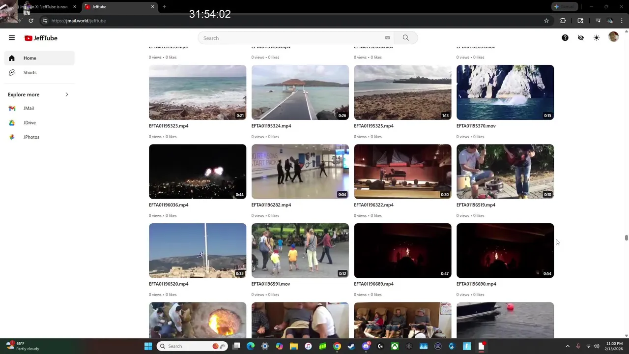
Task: Open the browser extensions puzzle icon
Action: [563, 21]
